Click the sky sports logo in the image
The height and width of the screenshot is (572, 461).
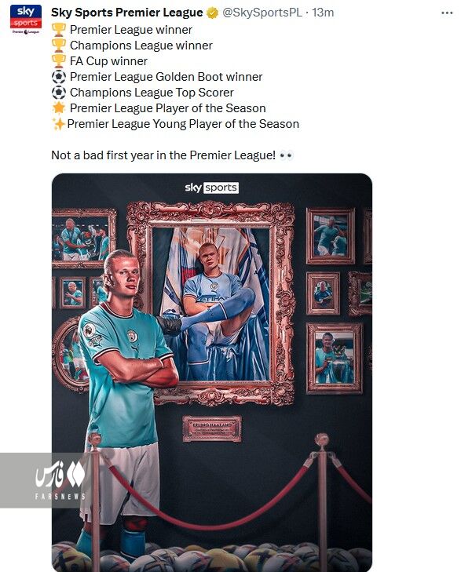click(x=212, y=188)
